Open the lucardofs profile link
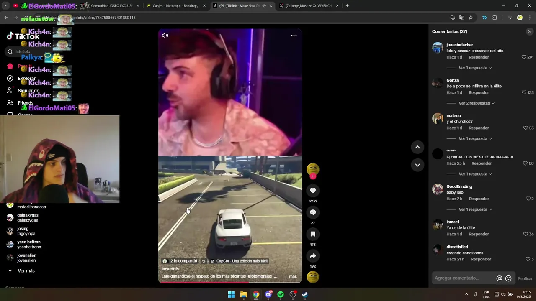The image size is (536, 301). coord(170,269)
